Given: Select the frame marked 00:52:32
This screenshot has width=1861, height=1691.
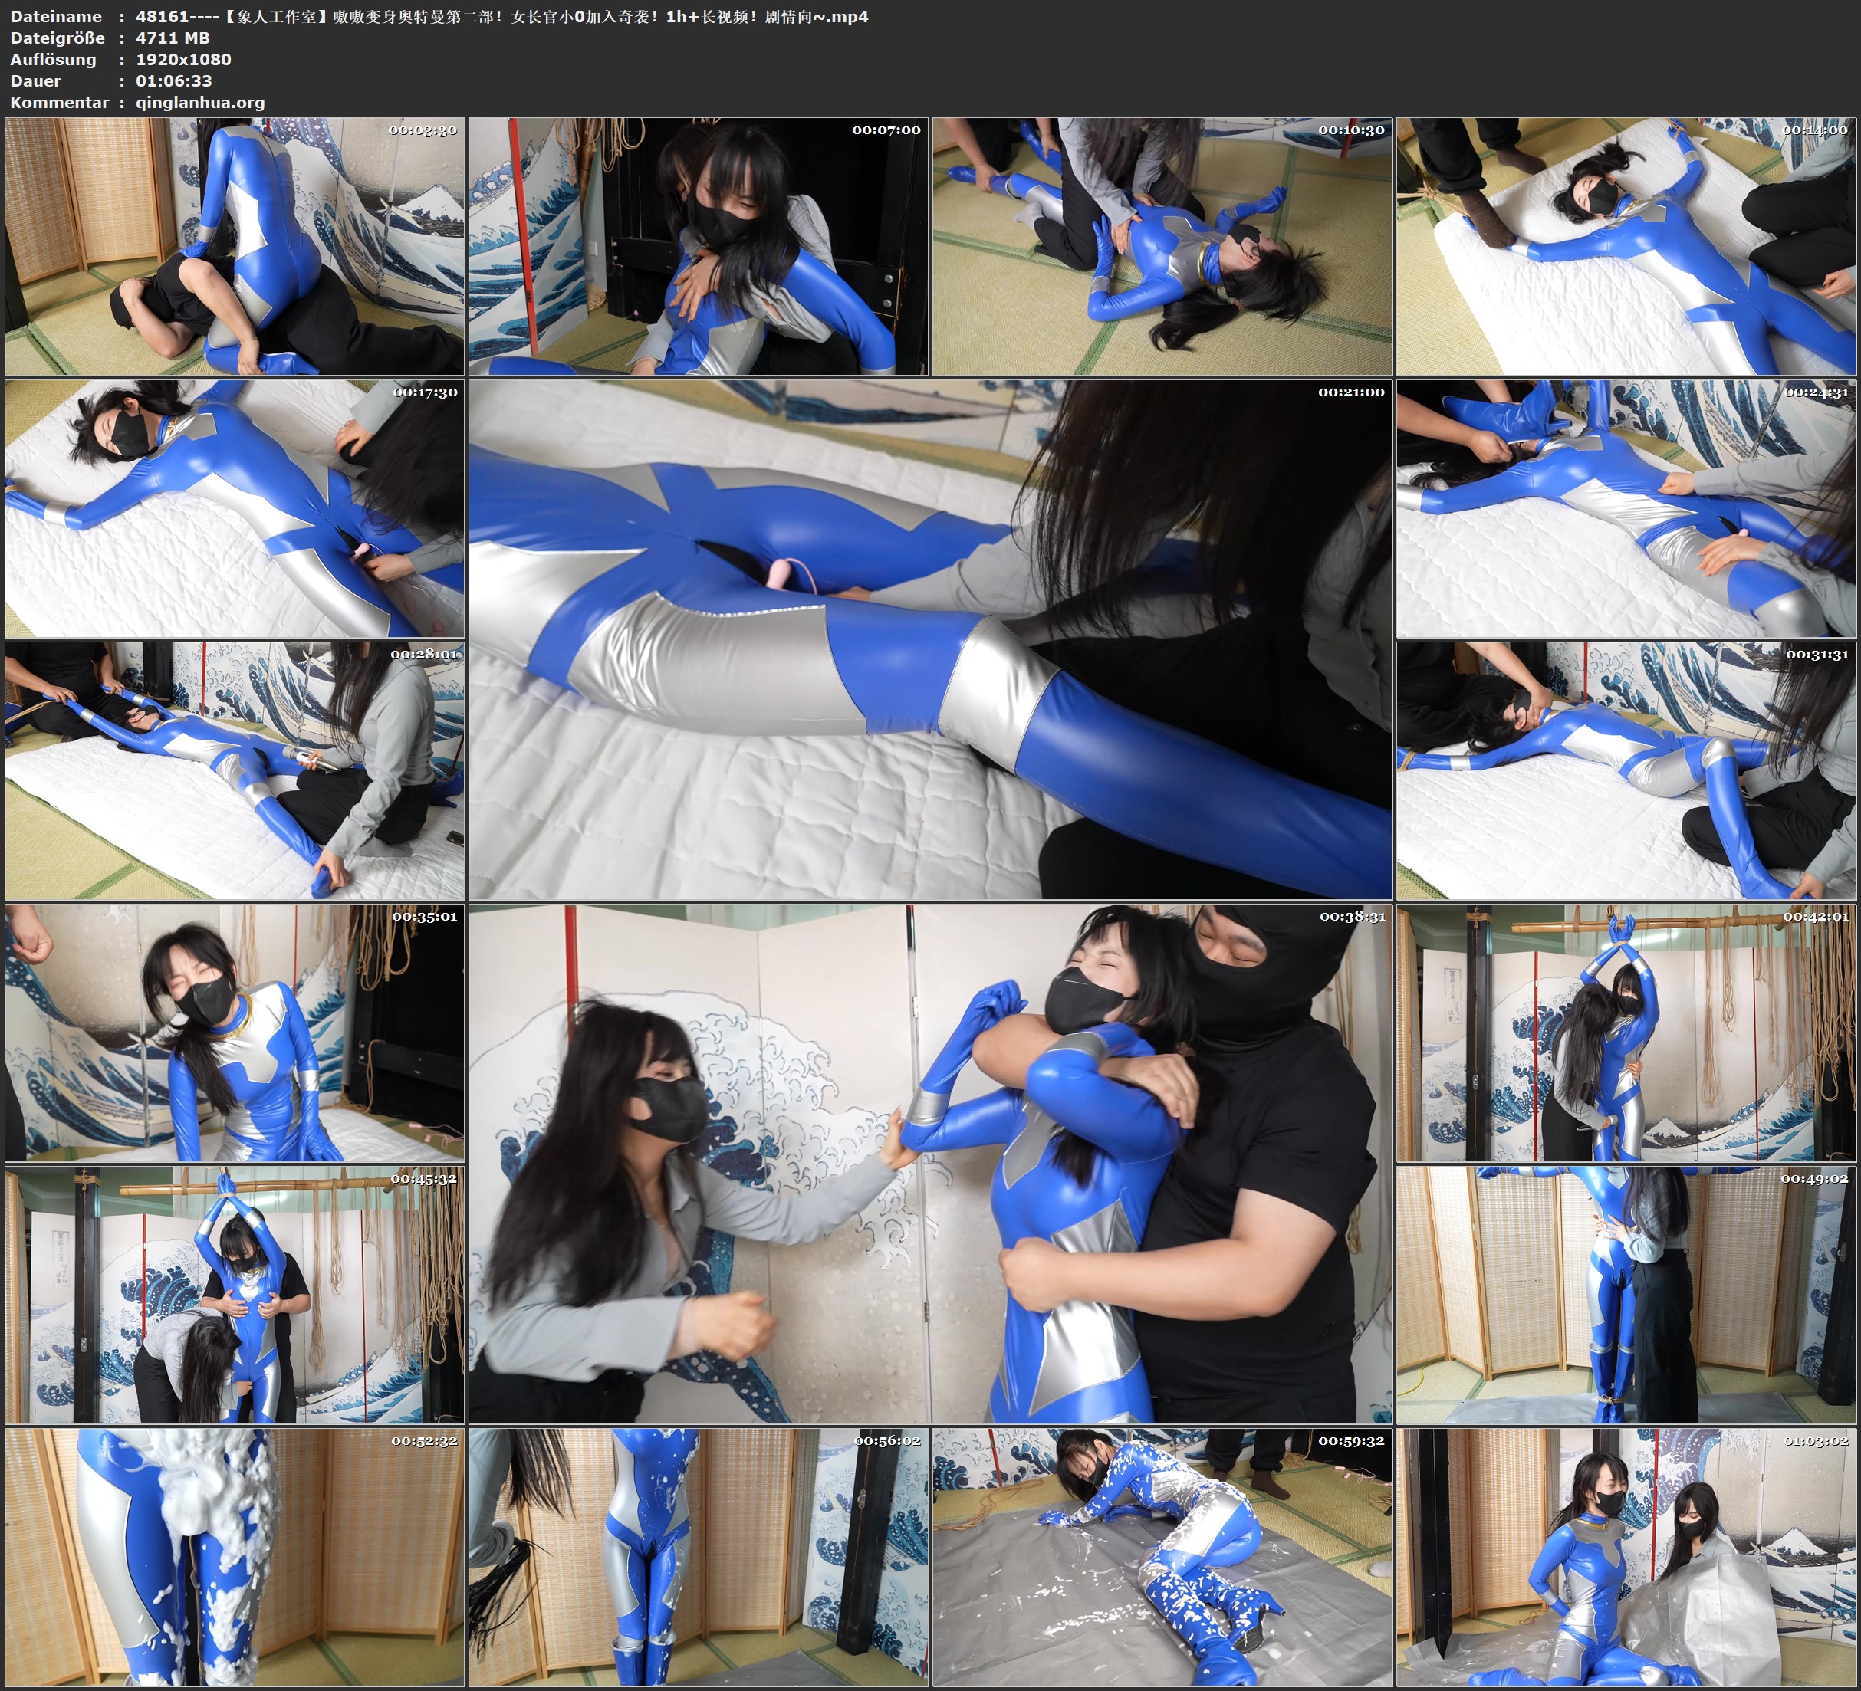Looking at the screenshot, I should (x=235, y=1557).
